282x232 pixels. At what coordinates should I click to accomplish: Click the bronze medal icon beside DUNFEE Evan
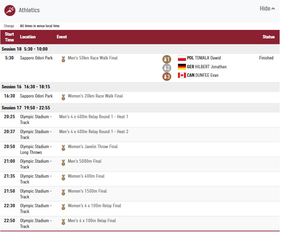coord(167,76)
